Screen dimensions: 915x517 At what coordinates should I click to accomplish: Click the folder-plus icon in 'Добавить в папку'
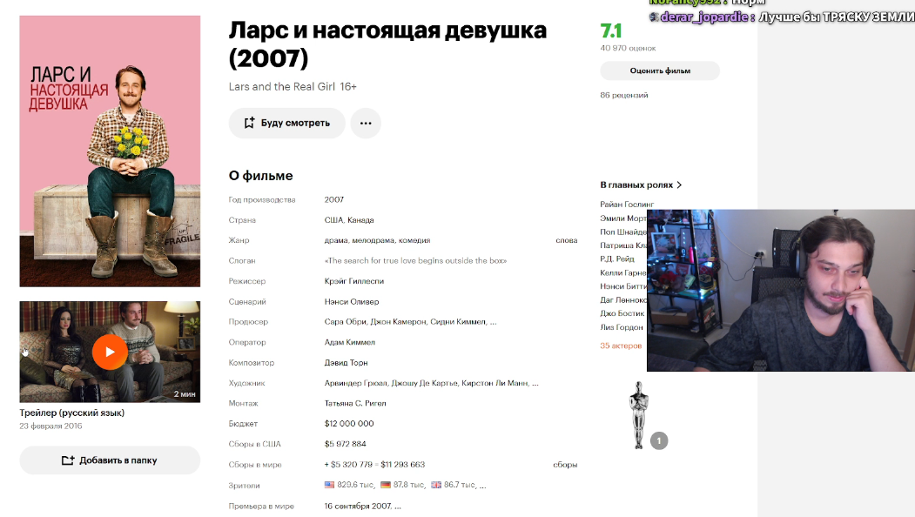point(68,460)
